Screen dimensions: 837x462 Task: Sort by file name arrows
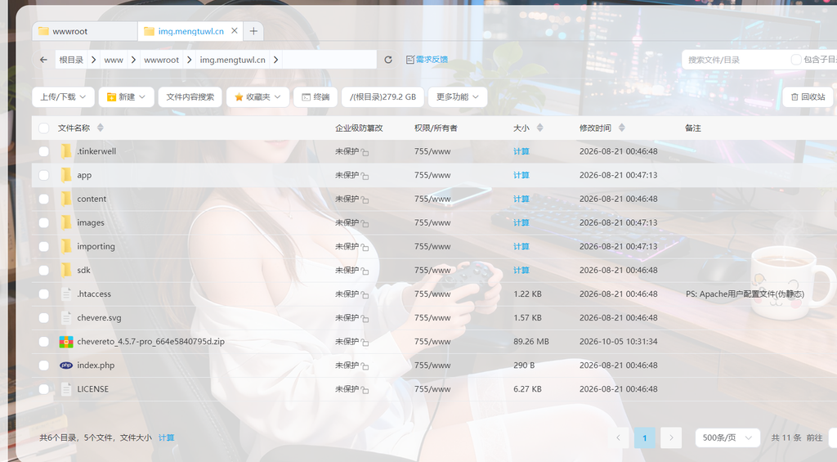point(101,128)
